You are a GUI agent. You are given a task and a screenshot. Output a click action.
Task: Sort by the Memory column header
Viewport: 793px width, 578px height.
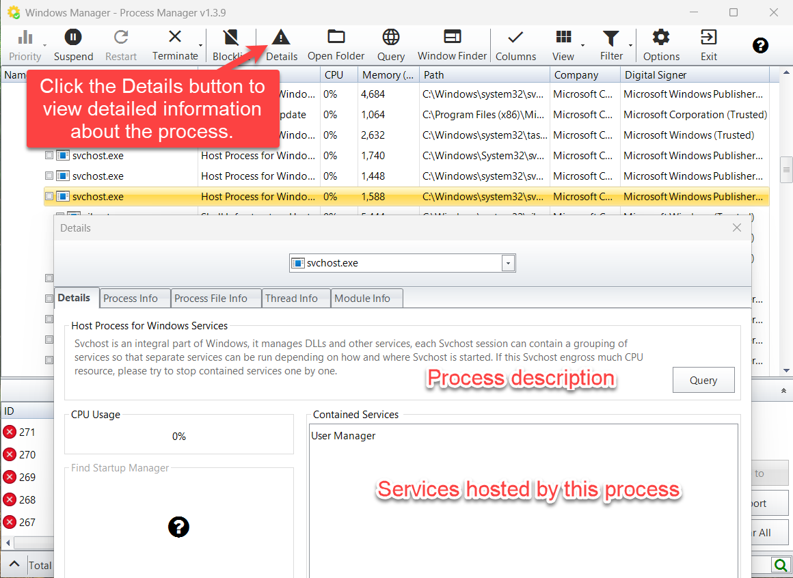click(388, 74)
